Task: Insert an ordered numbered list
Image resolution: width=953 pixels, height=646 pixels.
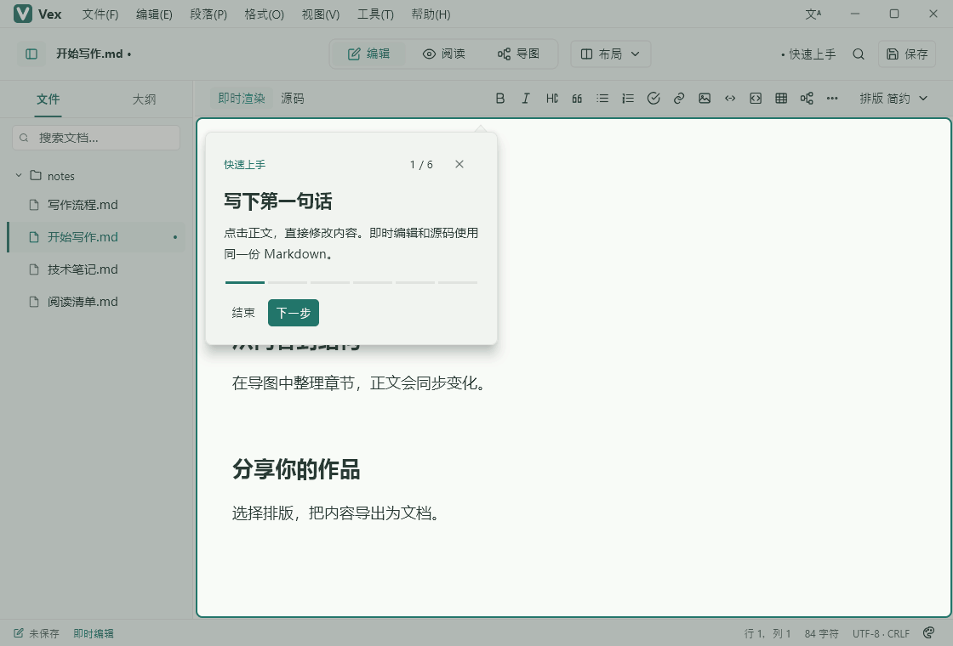Action: point(628,99)
